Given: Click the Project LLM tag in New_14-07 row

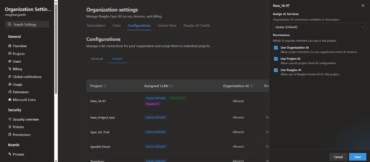Looking at the screenshot, I should 178,98.
